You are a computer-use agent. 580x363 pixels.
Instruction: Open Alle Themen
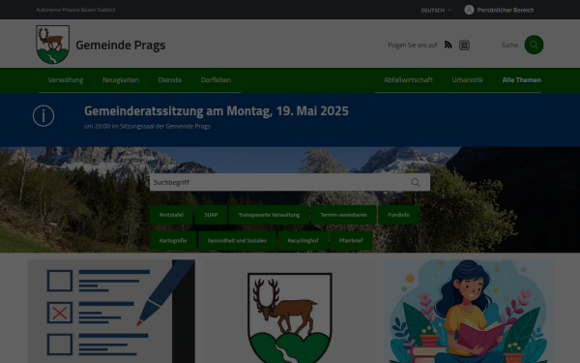pos(522,80)
